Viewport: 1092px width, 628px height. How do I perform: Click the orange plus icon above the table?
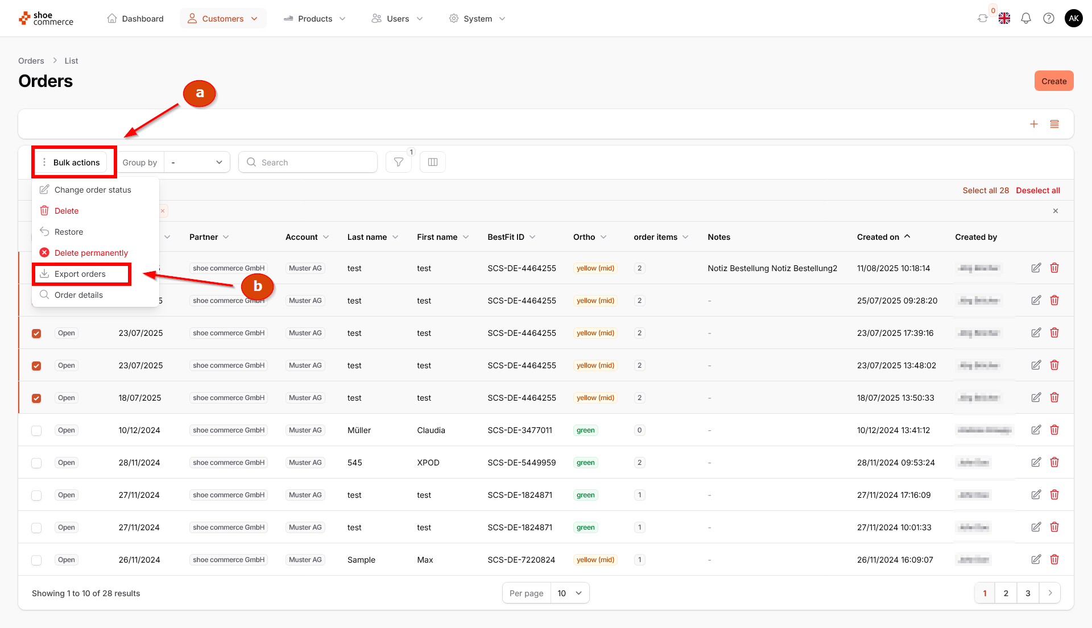(x=1033, y=124)
